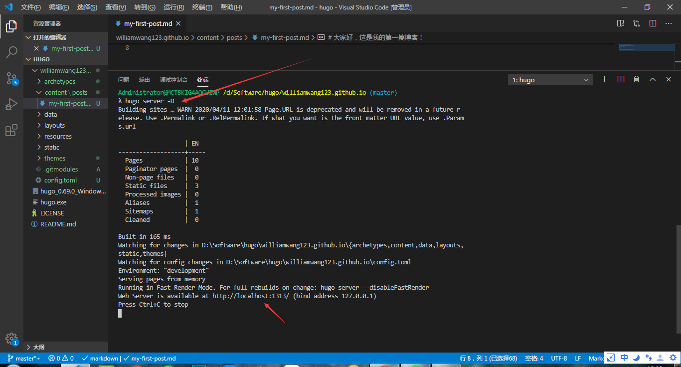Expand the resources folder
Screen dimensions: 681x367
click(66, 136)
